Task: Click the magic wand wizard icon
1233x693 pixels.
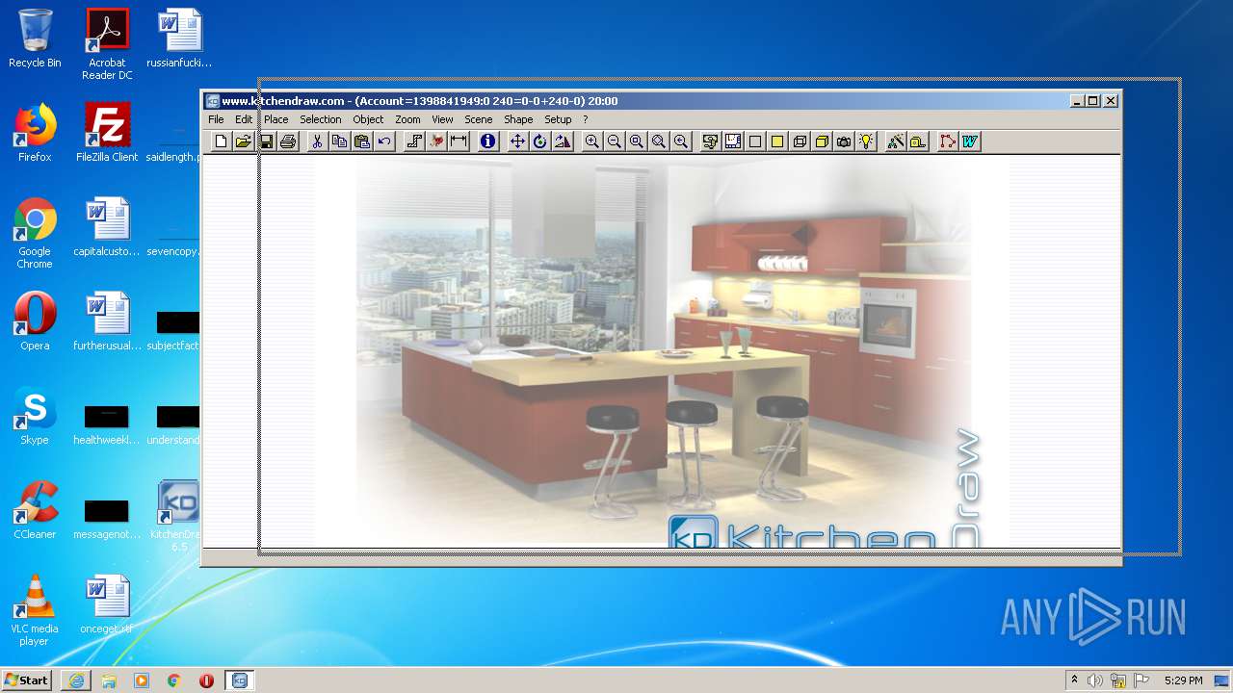Action: (x=896, y=141)
